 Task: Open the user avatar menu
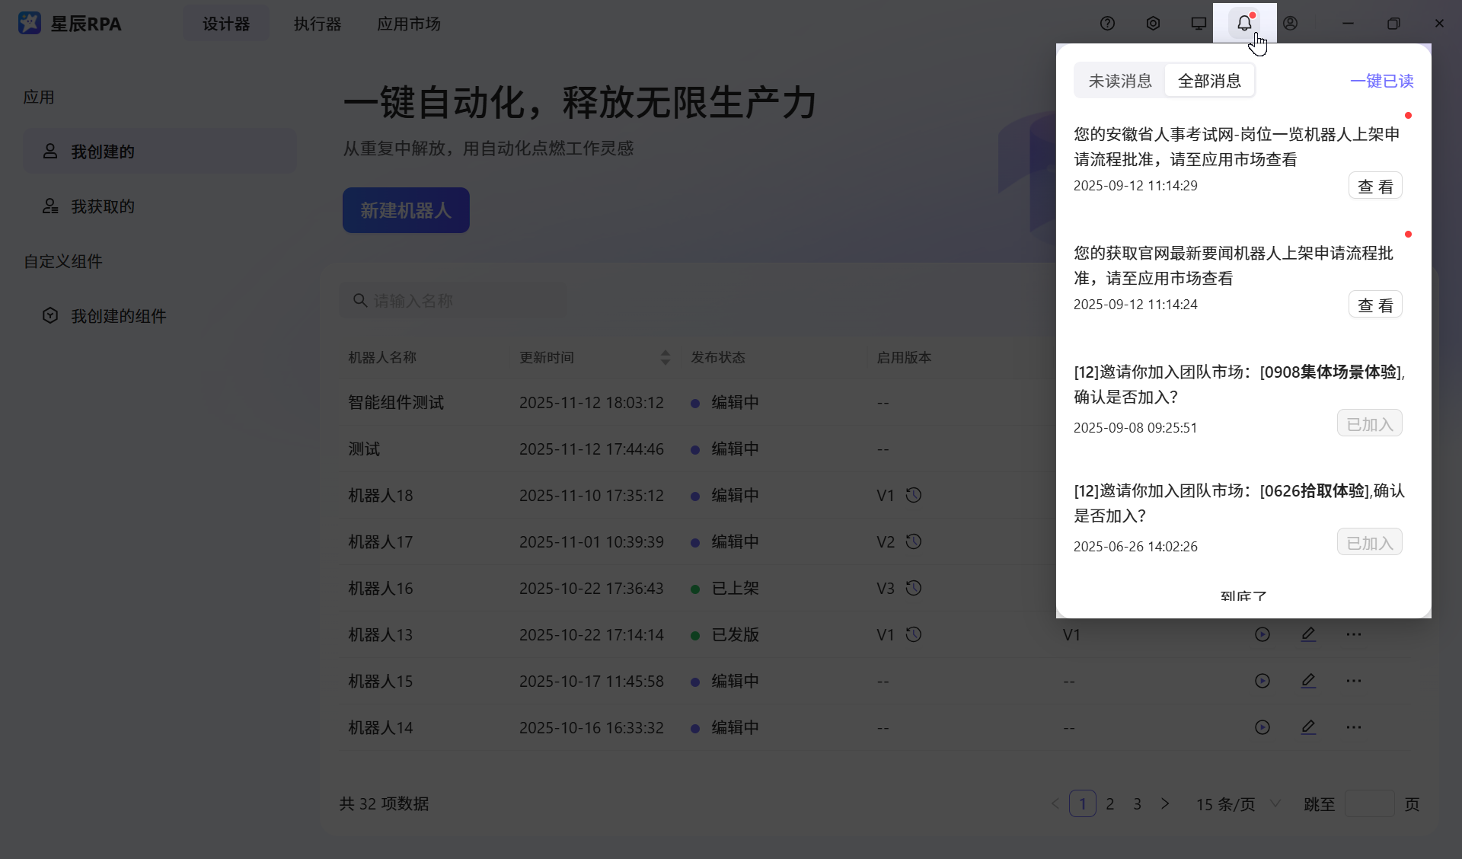tap(1290, 23)
